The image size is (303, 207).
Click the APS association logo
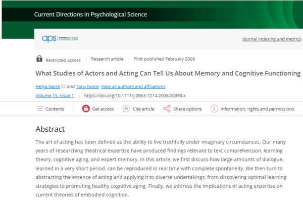click(x=56, y=39)
